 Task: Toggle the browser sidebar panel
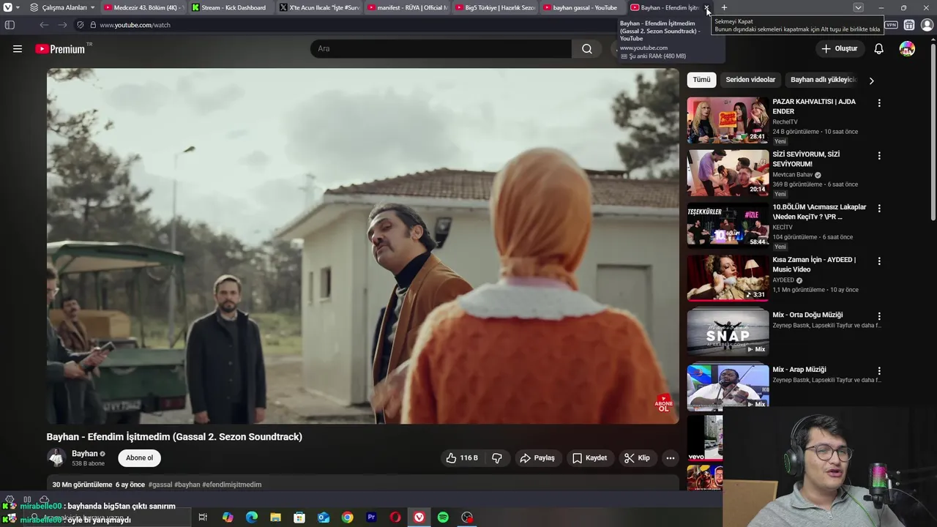click(10, 25)
